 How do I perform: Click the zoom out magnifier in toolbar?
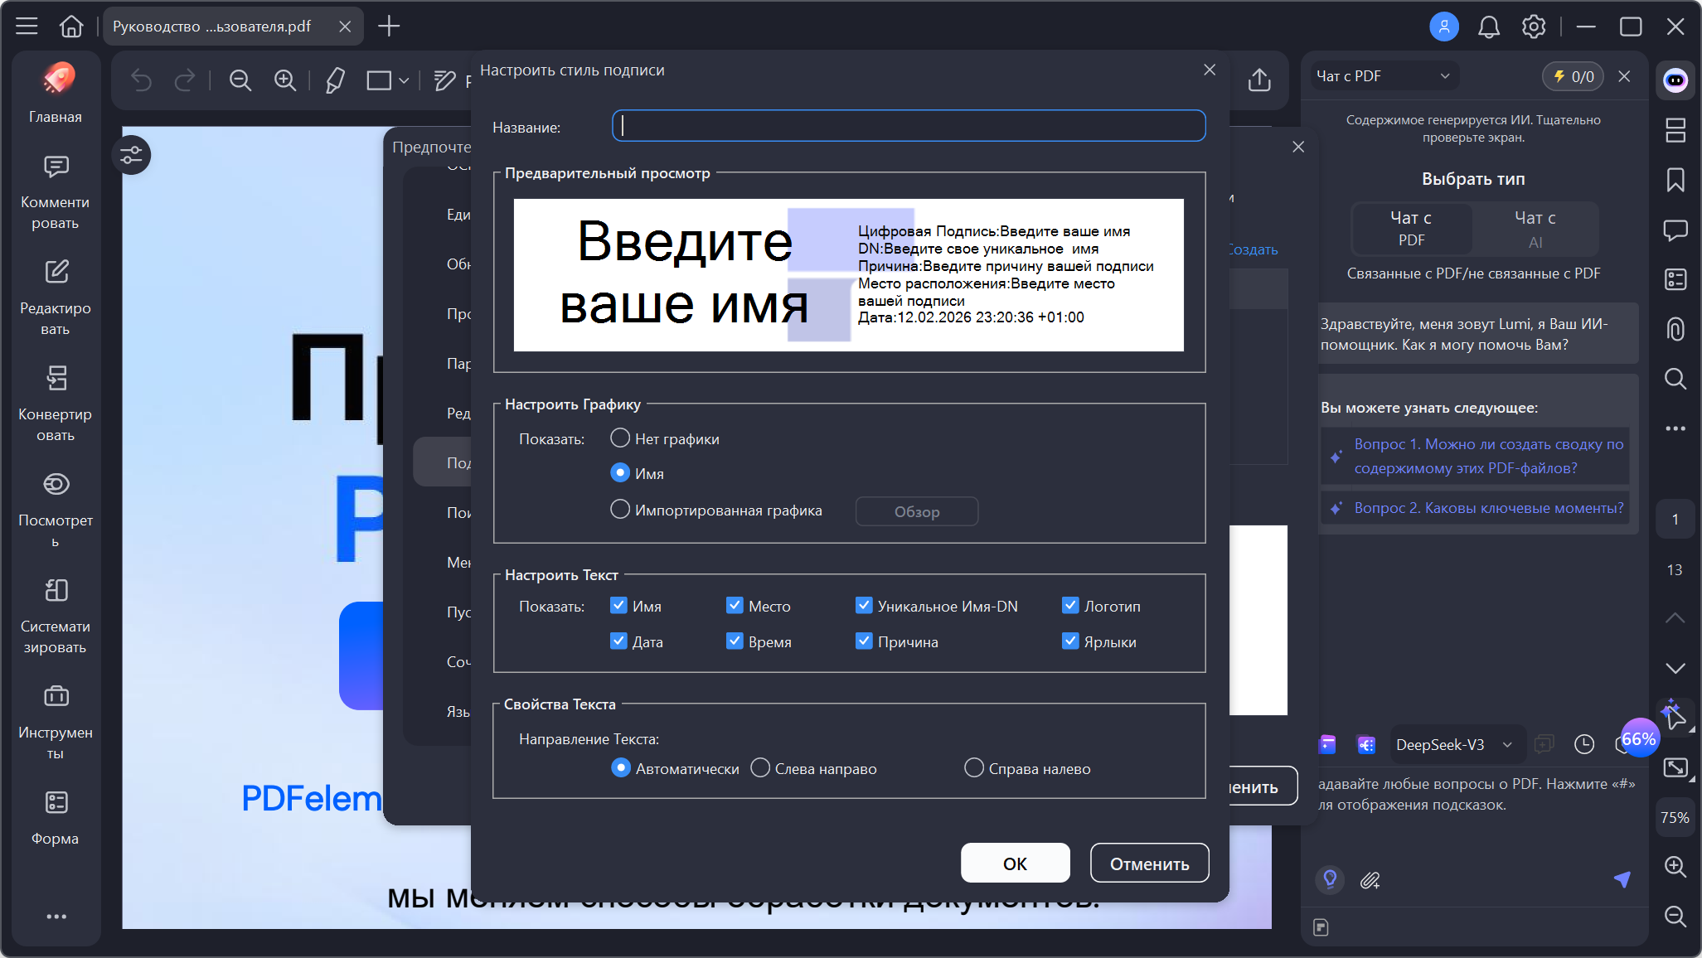pyautogui.click(x=240, y=80)
